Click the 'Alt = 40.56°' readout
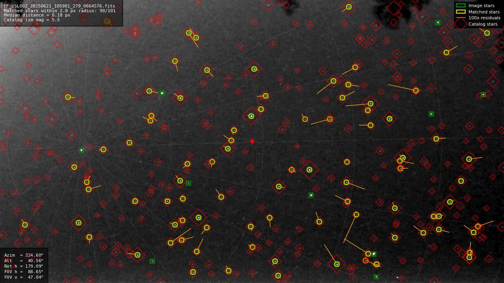The image size is (504, 283). [x=24, y=261]
